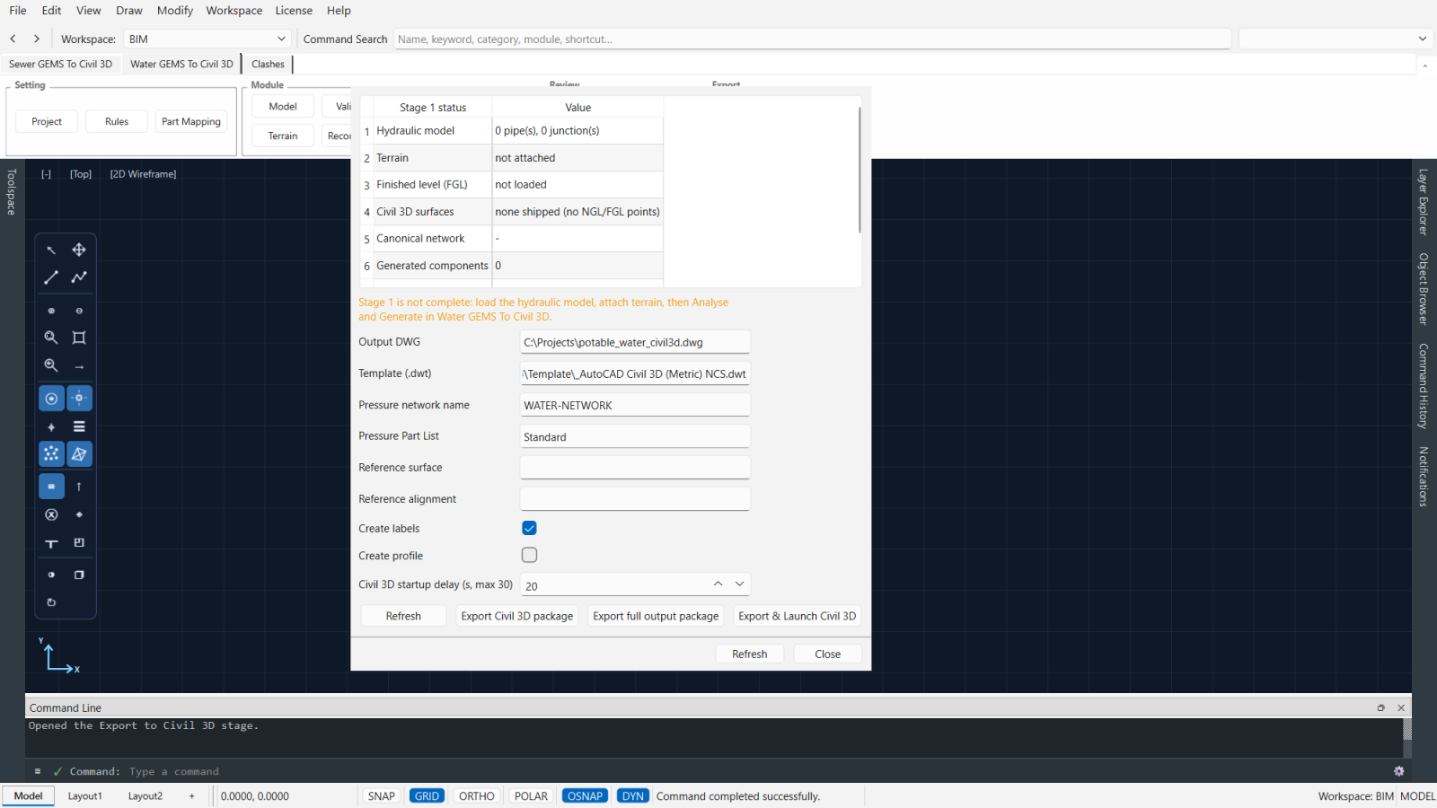Choose the straight line drawing tool
The height and width of the screenshot is (808, 1437).
pyautogui.click(x=51, y=277)
